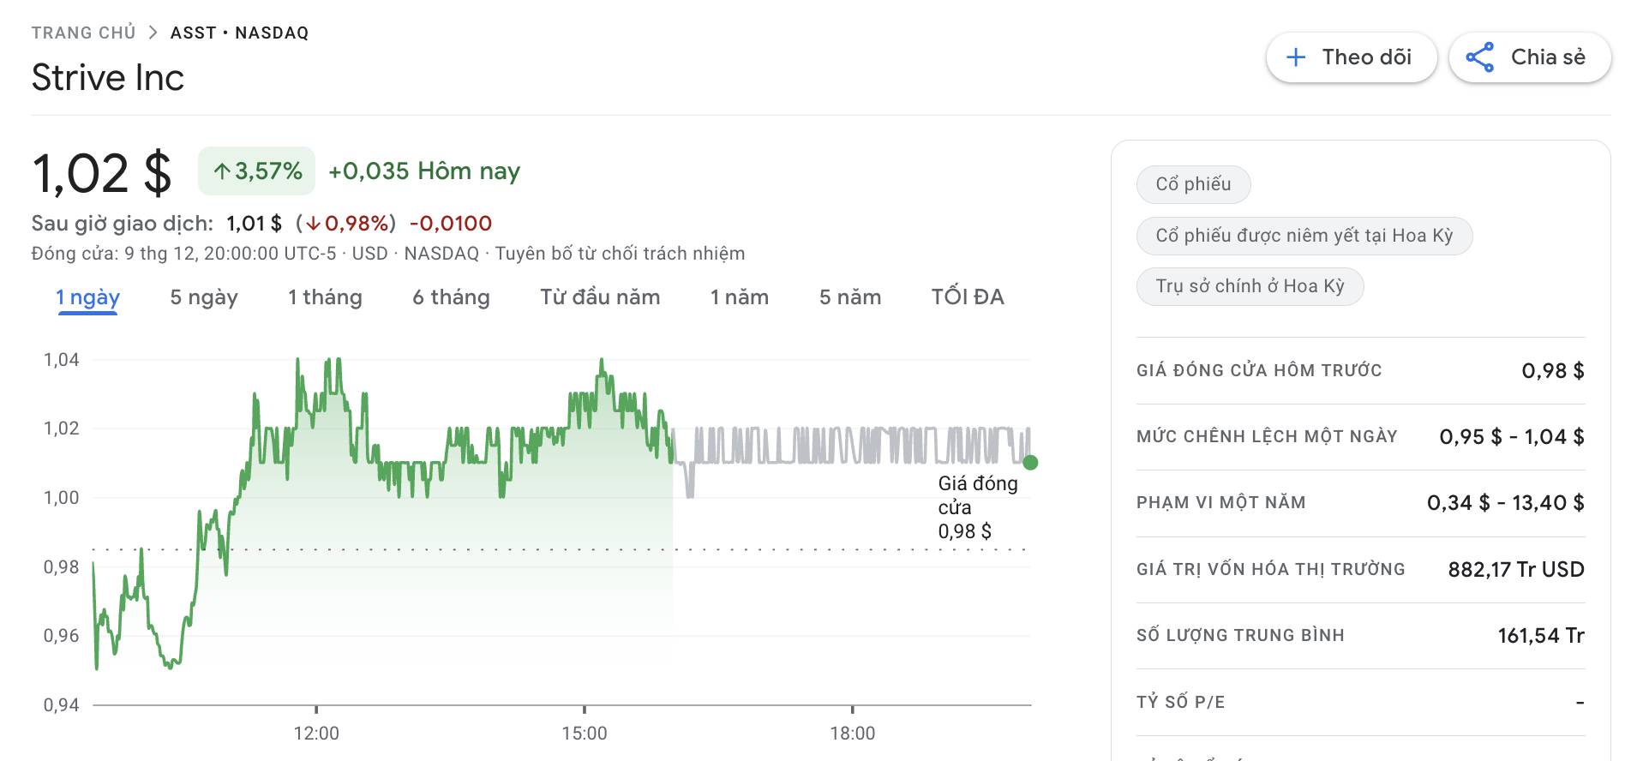Click the share icon beside Chia sẻ
This screenshot has width=1637, height=761.
click(x=1479, y=57)
